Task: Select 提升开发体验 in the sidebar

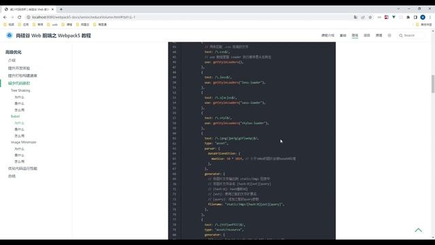Action: [19, 68]
